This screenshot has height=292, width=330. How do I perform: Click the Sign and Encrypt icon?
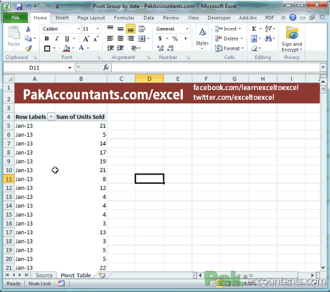pyautogui.click(x=292, y=39)
